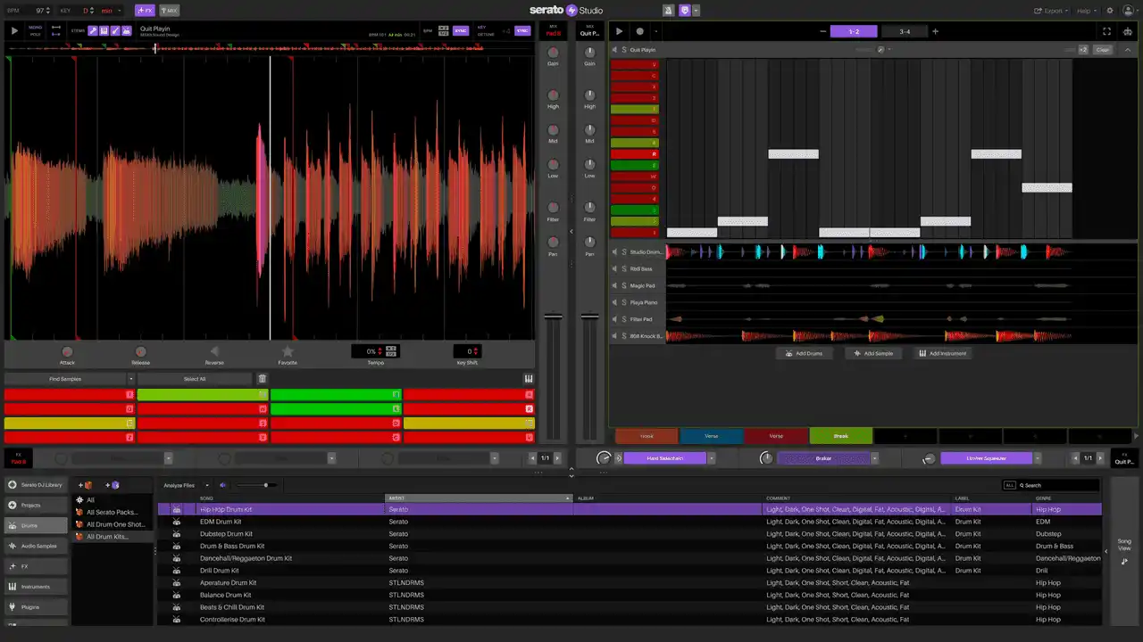Mute the Magic Pad track
The image size is (1143, 642).
point(614,285)
